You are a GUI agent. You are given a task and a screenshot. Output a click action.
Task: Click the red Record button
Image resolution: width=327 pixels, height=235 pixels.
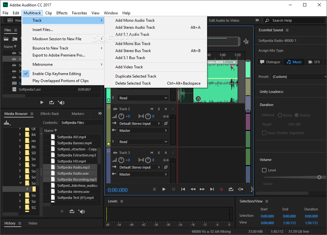[x=222, y=189]
